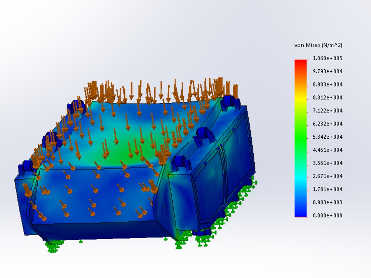Click the 9.793e+004 legend value
Viewport: 371px width, 278px height.
coord(328,71)
